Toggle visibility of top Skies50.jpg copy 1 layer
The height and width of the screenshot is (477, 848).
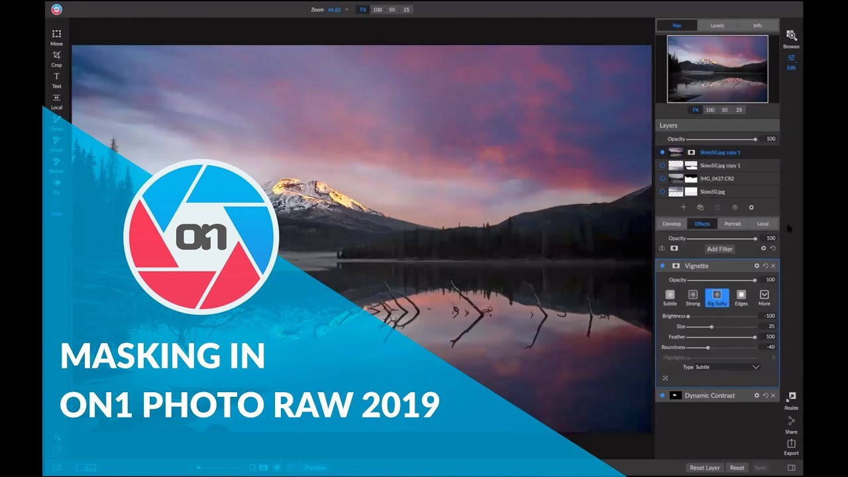click(662, 152)
